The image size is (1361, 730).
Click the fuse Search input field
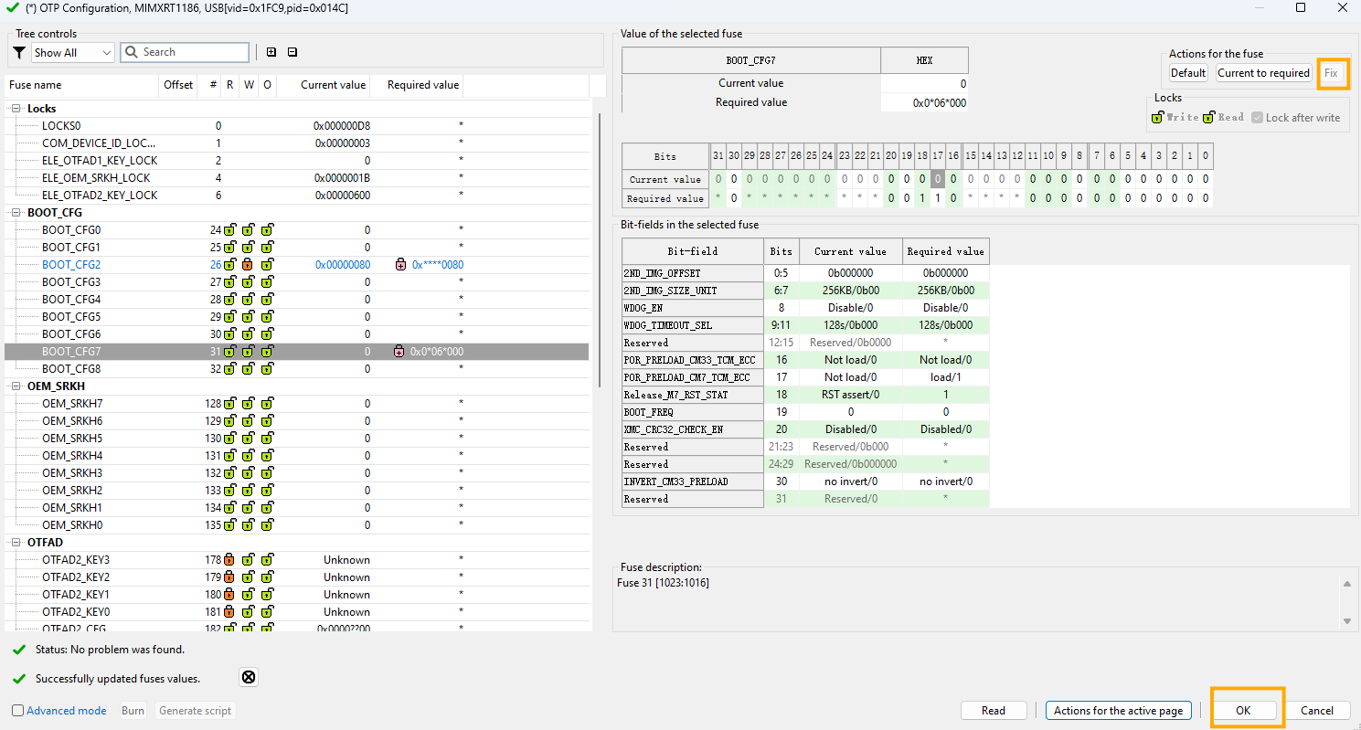click(192, 53)
